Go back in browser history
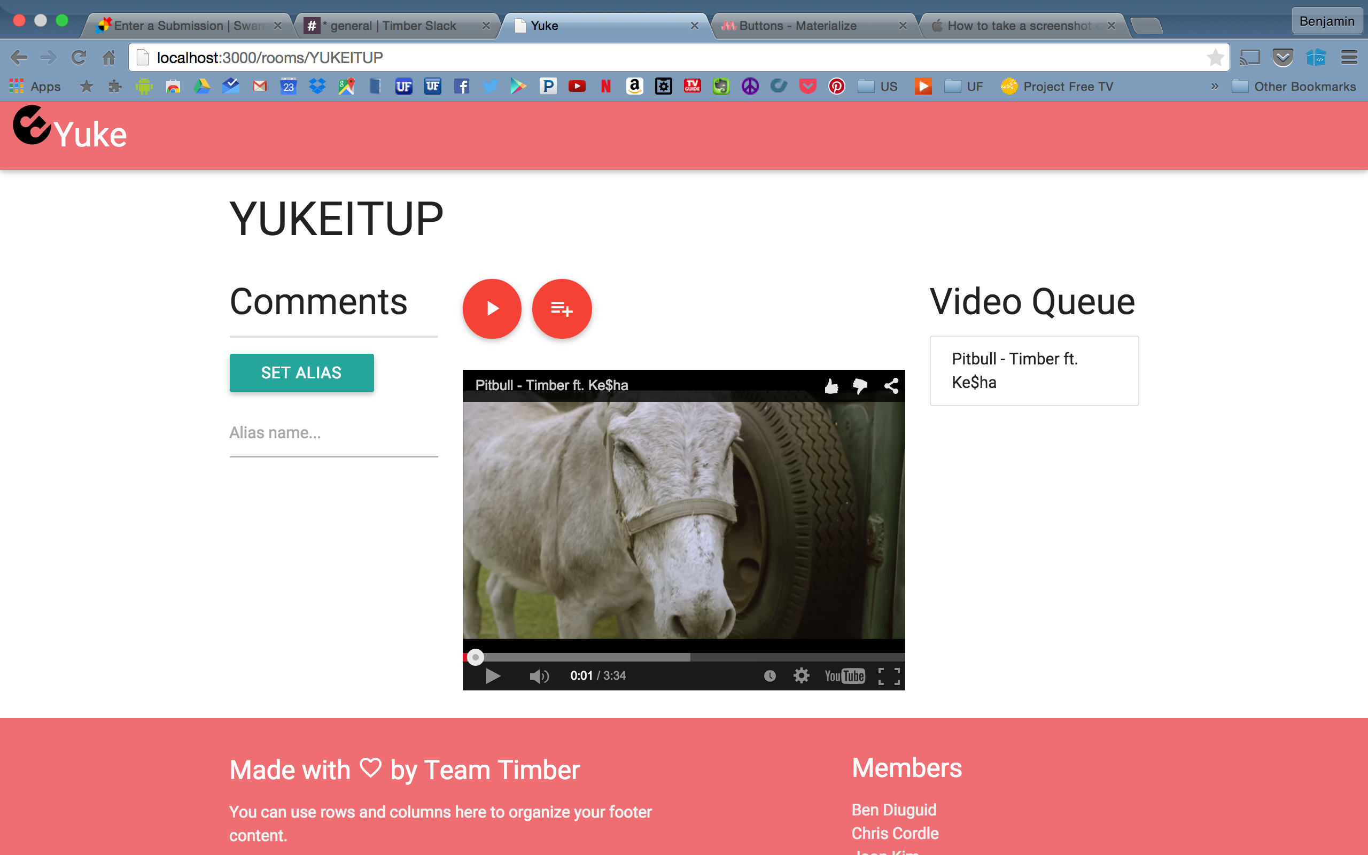Screen dimensions: 1368x855 pyautogui.click(x=19, y=57)
